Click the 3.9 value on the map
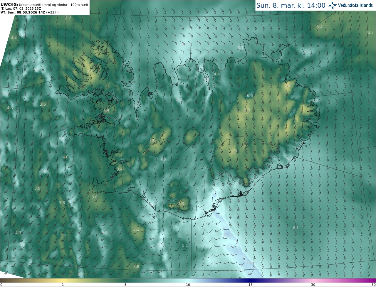 point(37,188)
